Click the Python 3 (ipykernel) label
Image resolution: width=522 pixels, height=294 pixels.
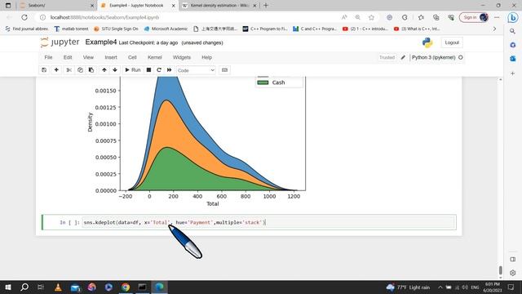tap(433, 57)
